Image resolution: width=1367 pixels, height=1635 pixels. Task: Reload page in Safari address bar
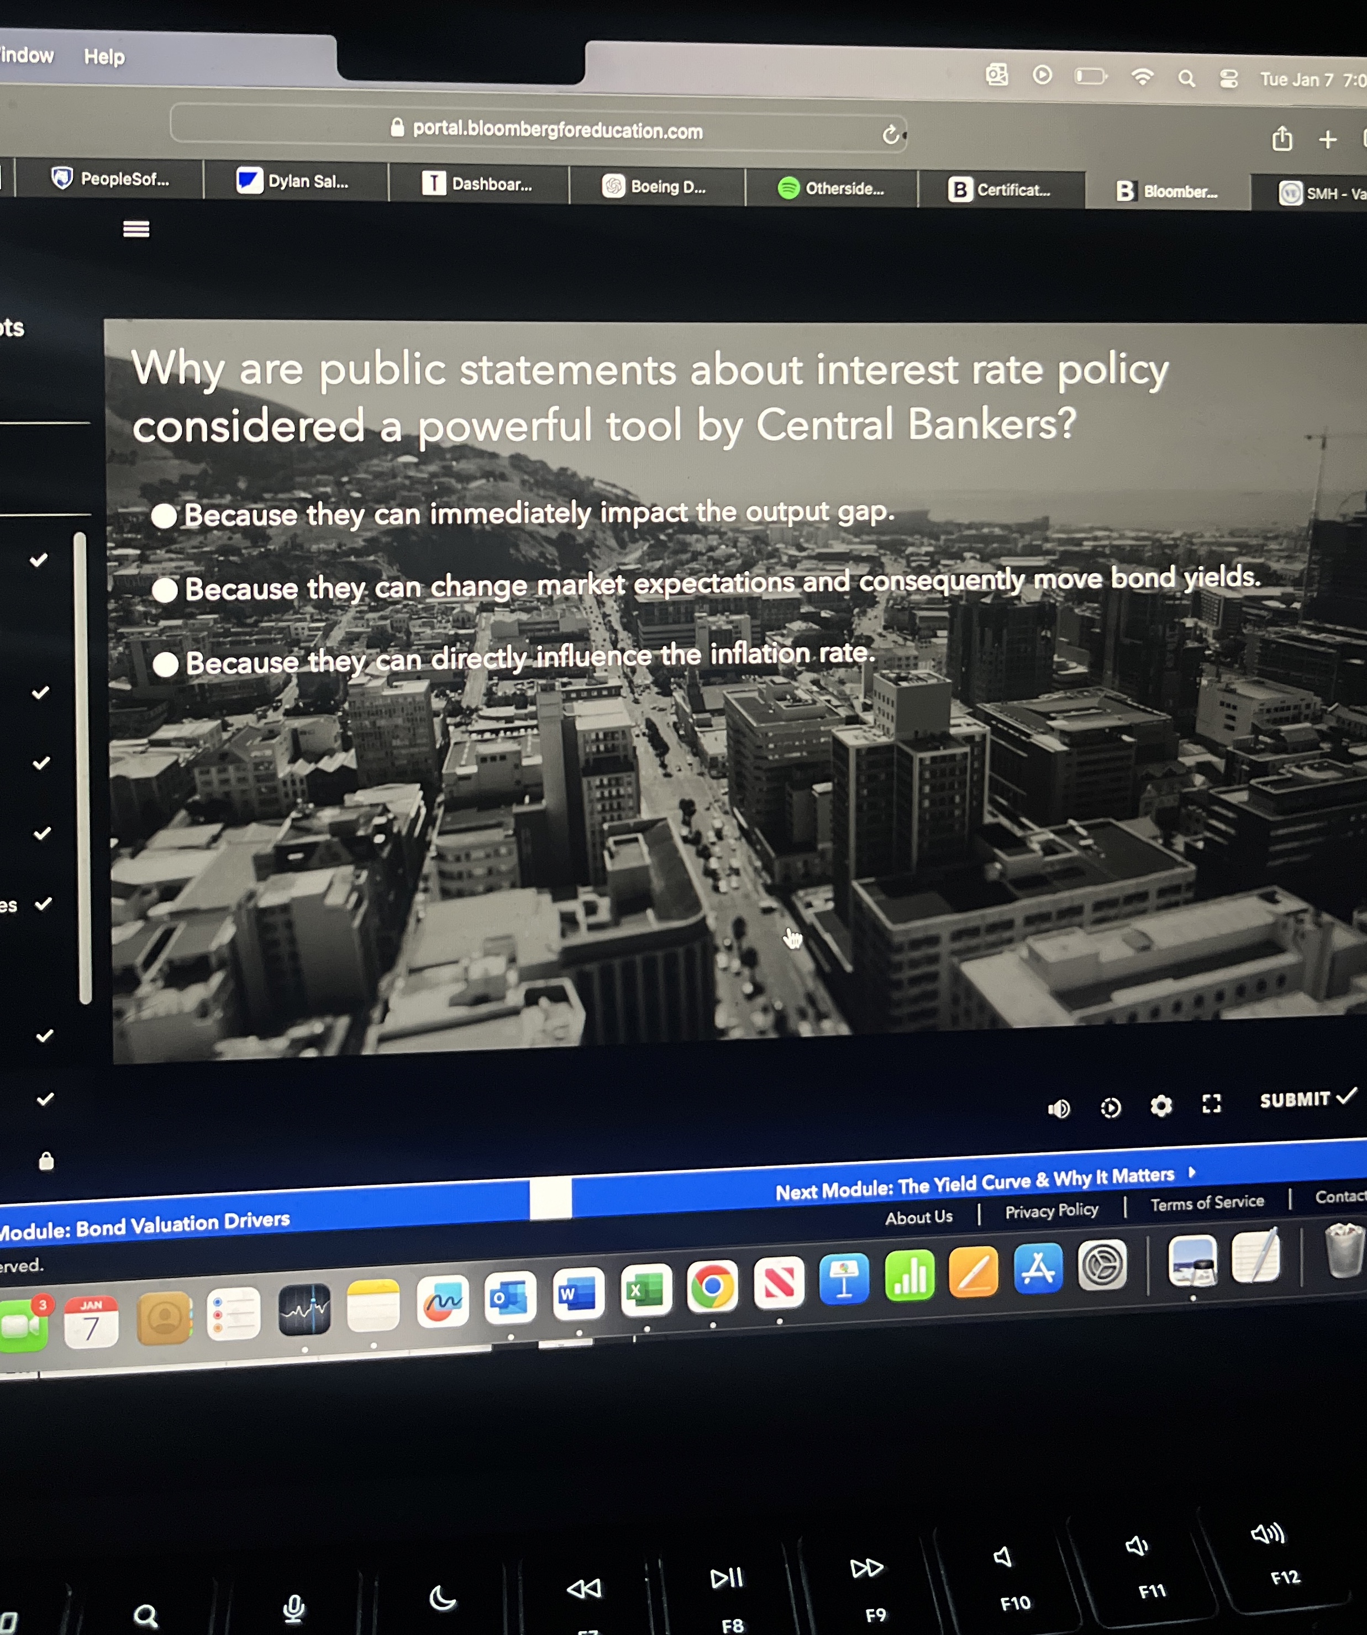891,135
